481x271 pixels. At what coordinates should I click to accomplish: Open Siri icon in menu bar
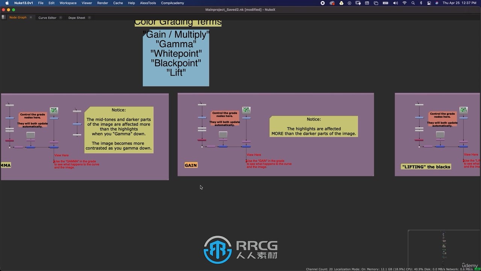(x=437, y=3)
